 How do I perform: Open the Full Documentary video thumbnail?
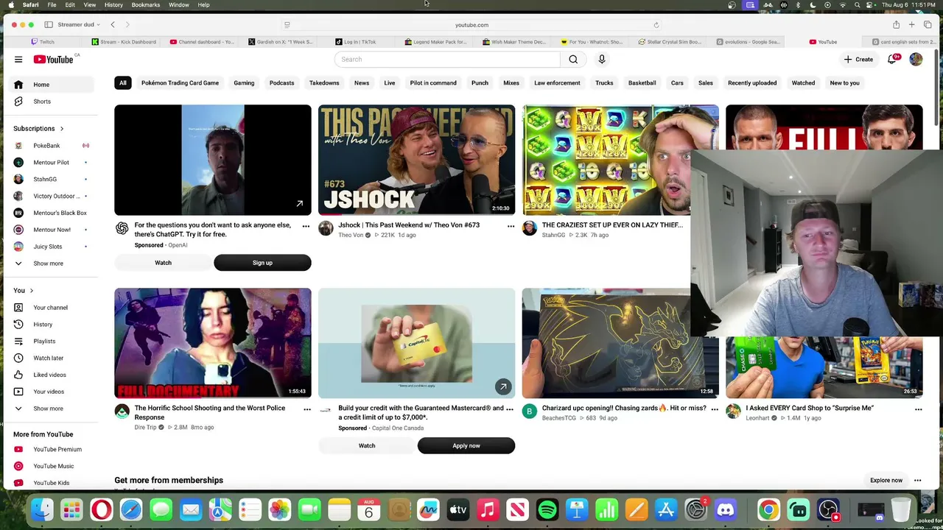coord(213,343)
